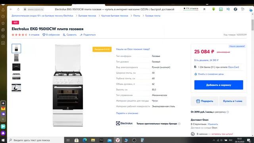Screen dimensions: 254x143
Task: Open notifications bell in browser sidebar
Action: [x=3, y=10]
